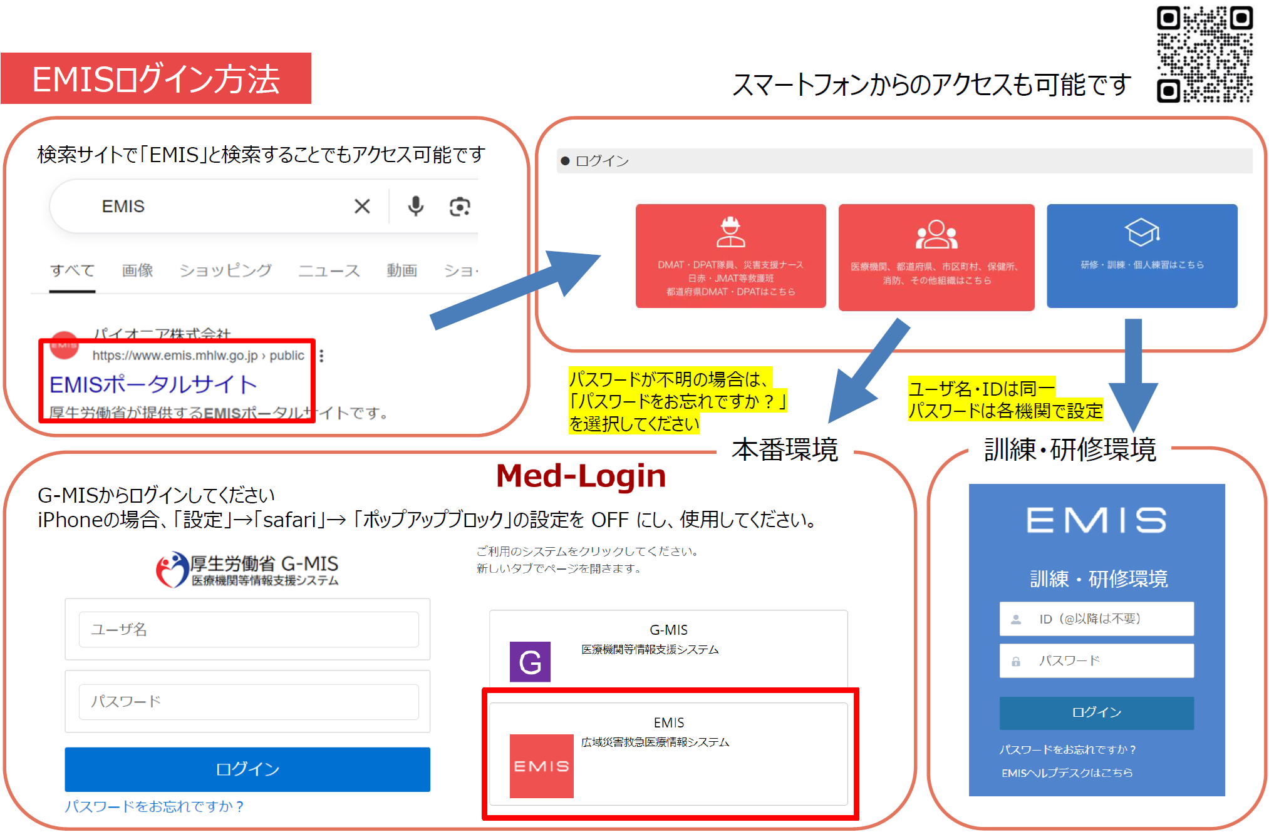Open the EMISポータルサイト search result link
The image size is (1269, 832).
click(153, 384)
